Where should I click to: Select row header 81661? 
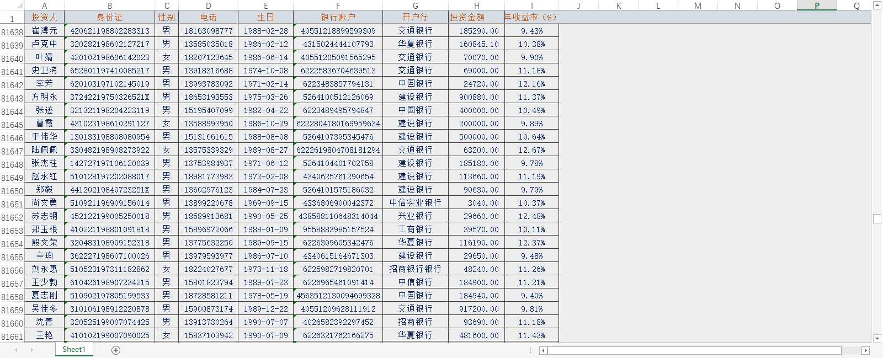(x=12, y=336)
